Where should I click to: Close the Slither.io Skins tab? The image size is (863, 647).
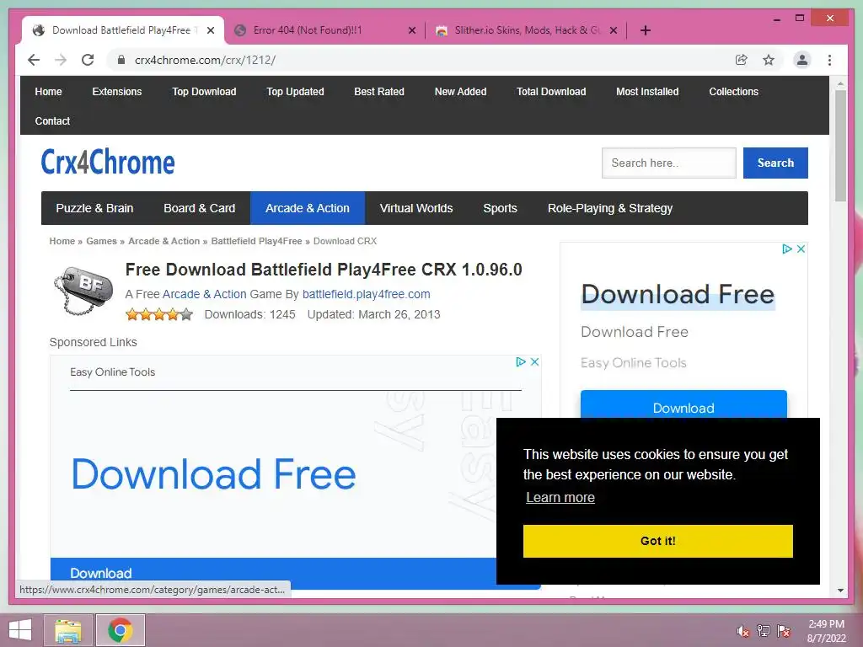click(x=614, y=30)
